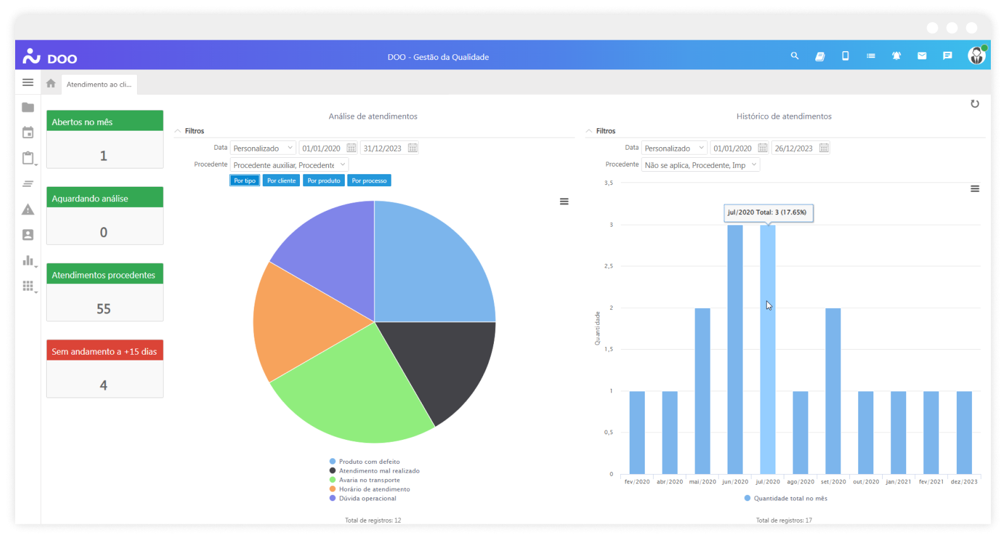Edit the 31/12/2023 date field
Screen dimensions: 1006x539
382,148
